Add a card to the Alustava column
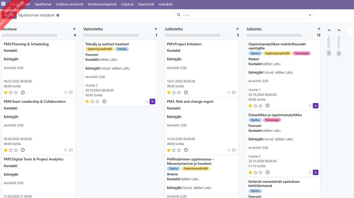354x198 pixels. coord(74,29)
